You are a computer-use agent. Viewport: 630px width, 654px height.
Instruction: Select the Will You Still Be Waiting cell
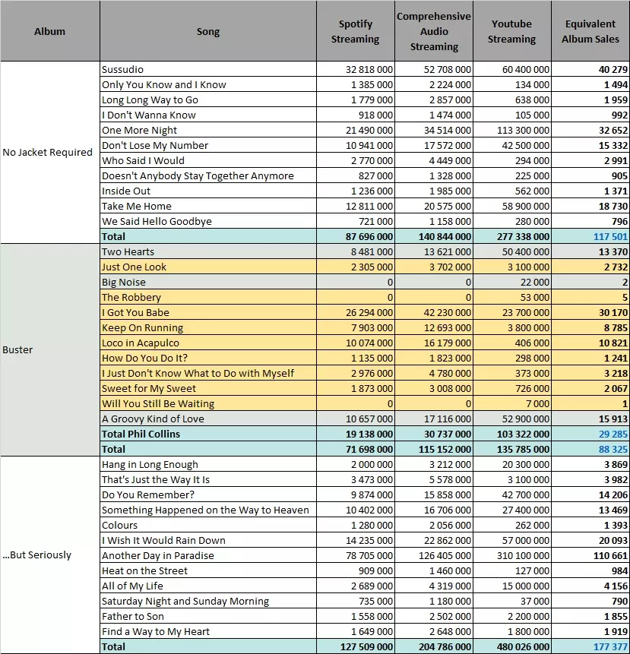[208, 404]
